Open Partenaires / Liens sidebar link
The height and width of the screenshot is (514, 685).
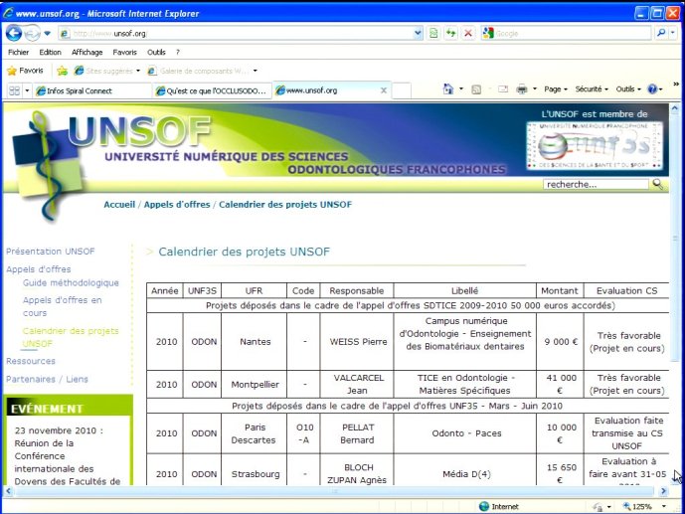click(x=47, y=379)
